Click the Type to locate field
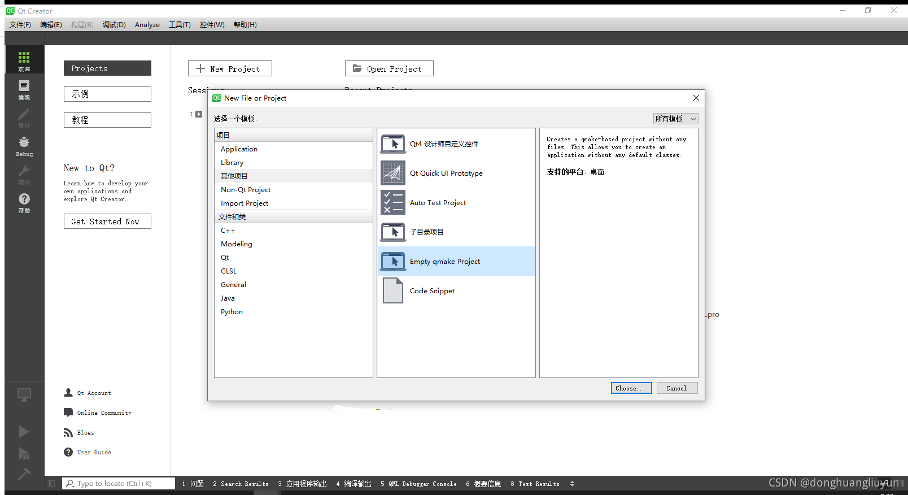Image resolution: width=908 pixels, height=495 pixels. click(x=119, y=484)
